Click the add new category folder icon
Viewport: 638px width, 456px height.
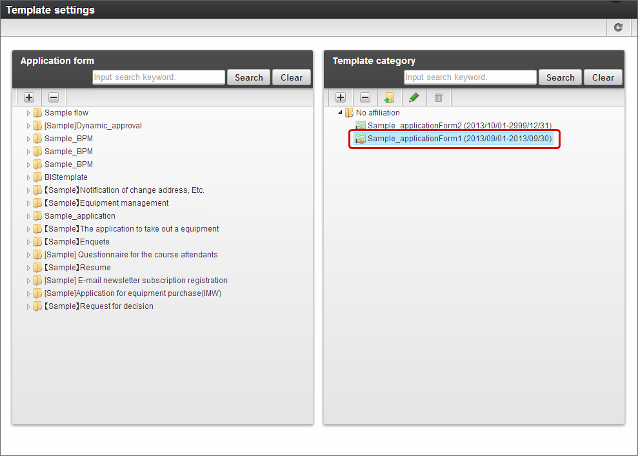tap(390, 97)
